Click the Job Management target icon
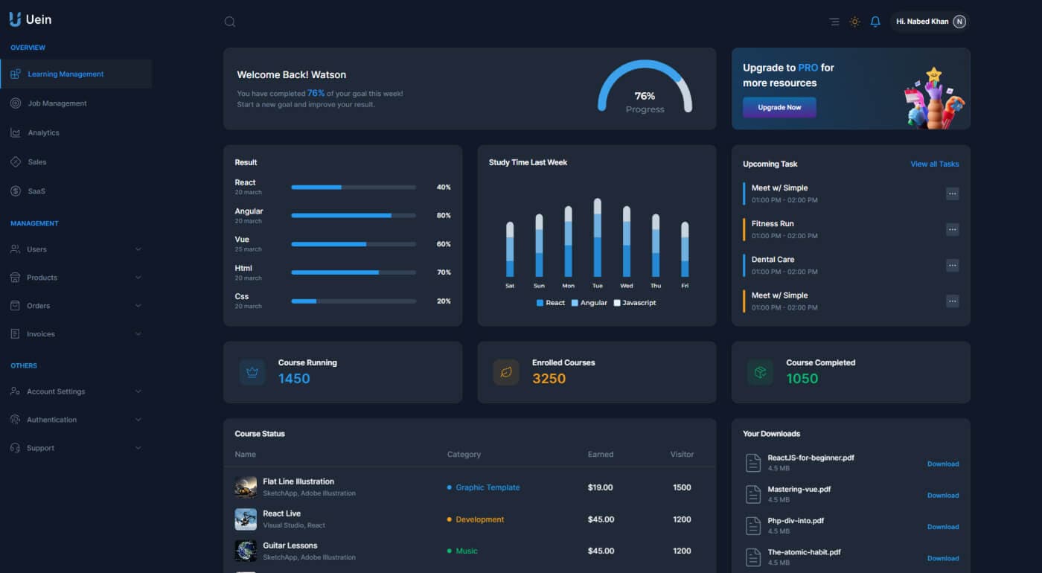Viewport: 1042px width, 573px height. pos(16,103)
